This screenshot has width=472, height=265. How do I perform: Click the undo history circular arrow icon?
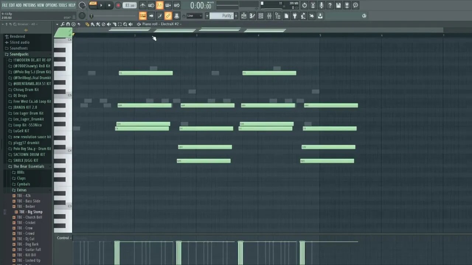click(x=305, y=5)
